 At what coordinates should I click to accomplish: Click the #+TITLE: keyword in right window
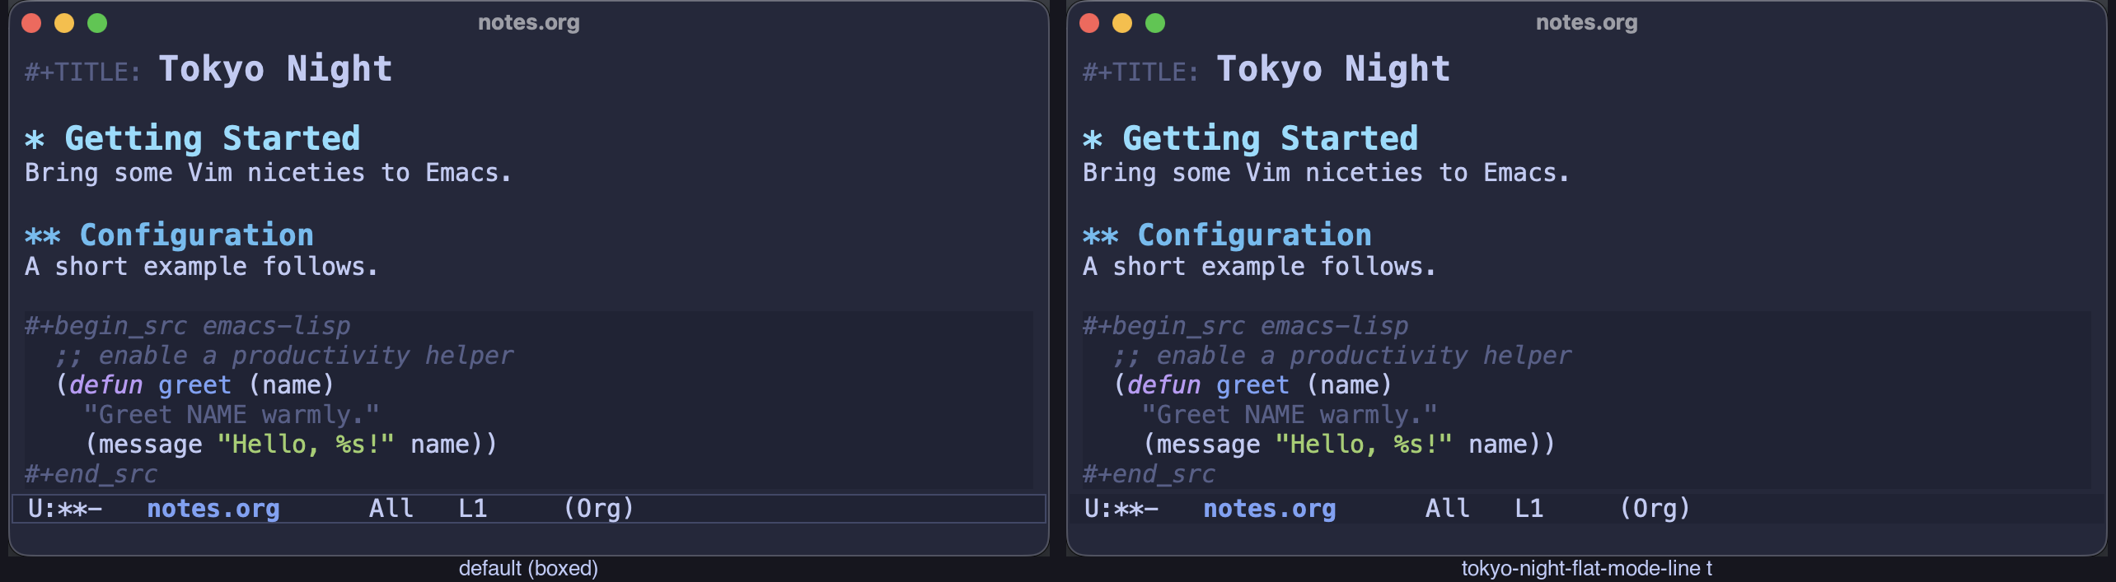pos(1140,72)
